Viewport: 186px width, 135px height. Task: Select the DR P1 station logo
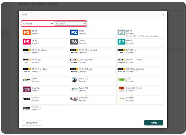click(27, 32)
